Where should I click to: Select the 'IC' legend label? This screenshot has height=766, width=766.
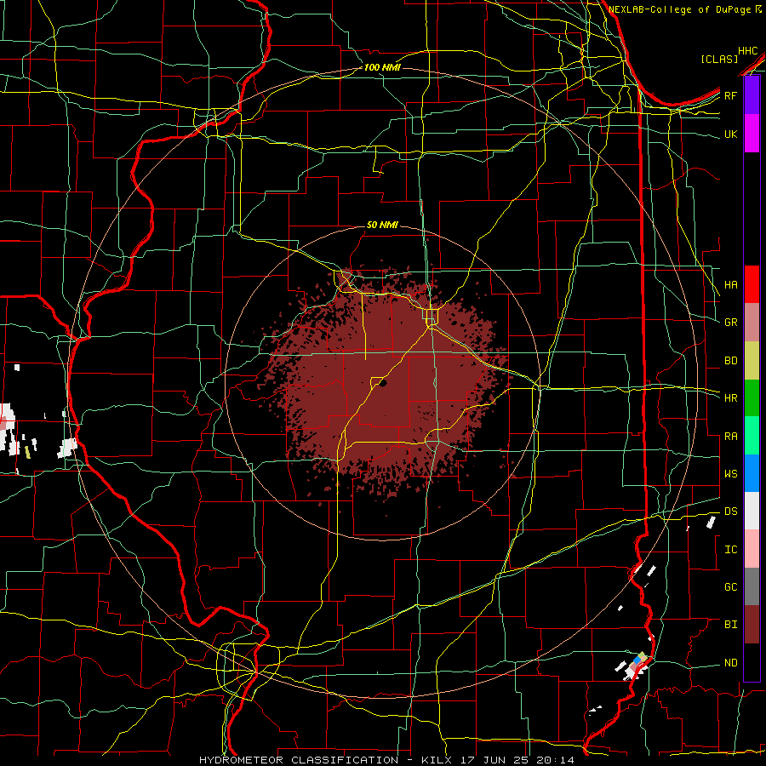(731, 550)
